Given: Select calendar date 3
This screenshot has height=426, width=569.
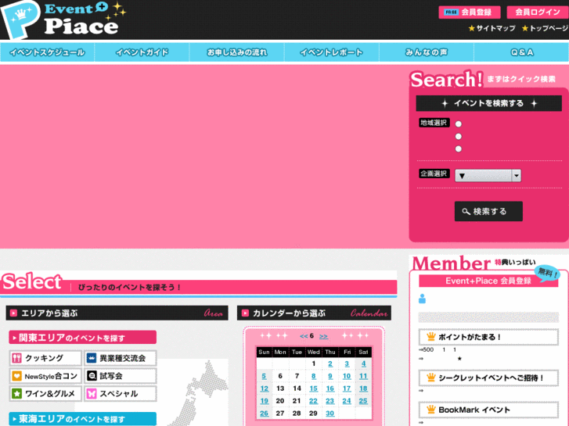Looking at the screenshot, I should tap(347, 363).
